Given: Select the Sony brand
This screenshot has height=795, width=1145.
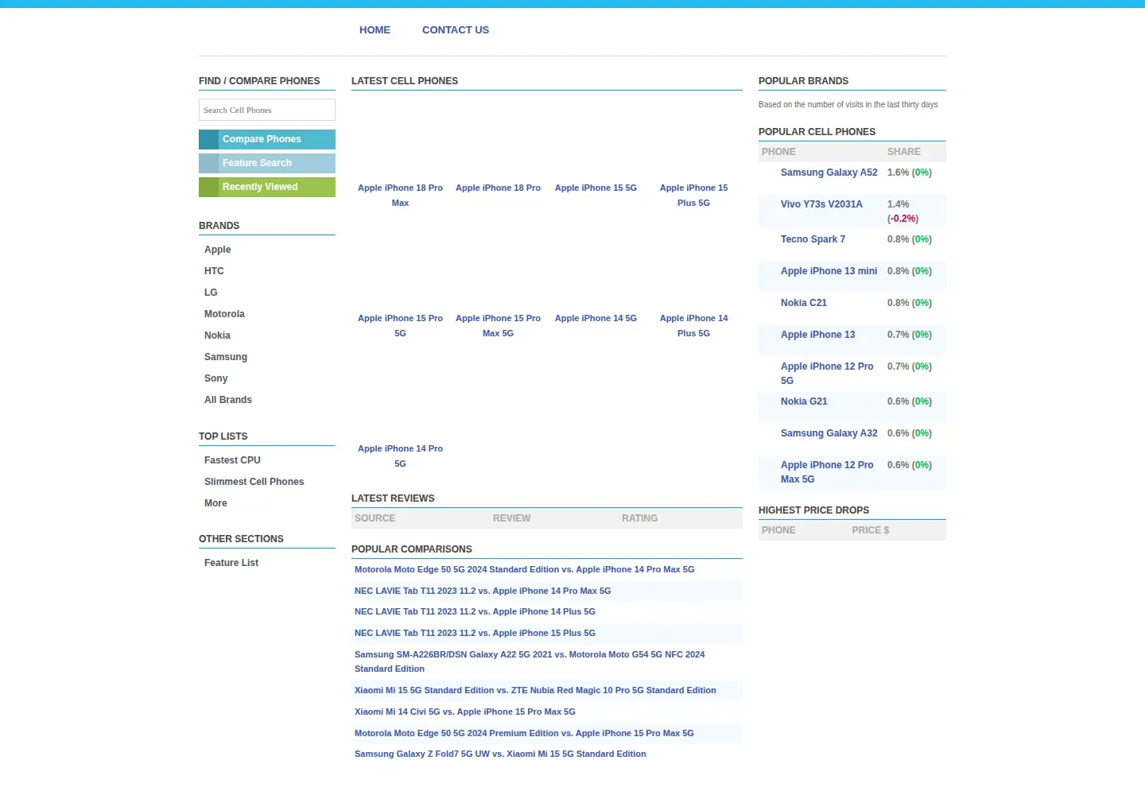Looking at the screenshot, I should pyautogui.click(x=215, y=378).
